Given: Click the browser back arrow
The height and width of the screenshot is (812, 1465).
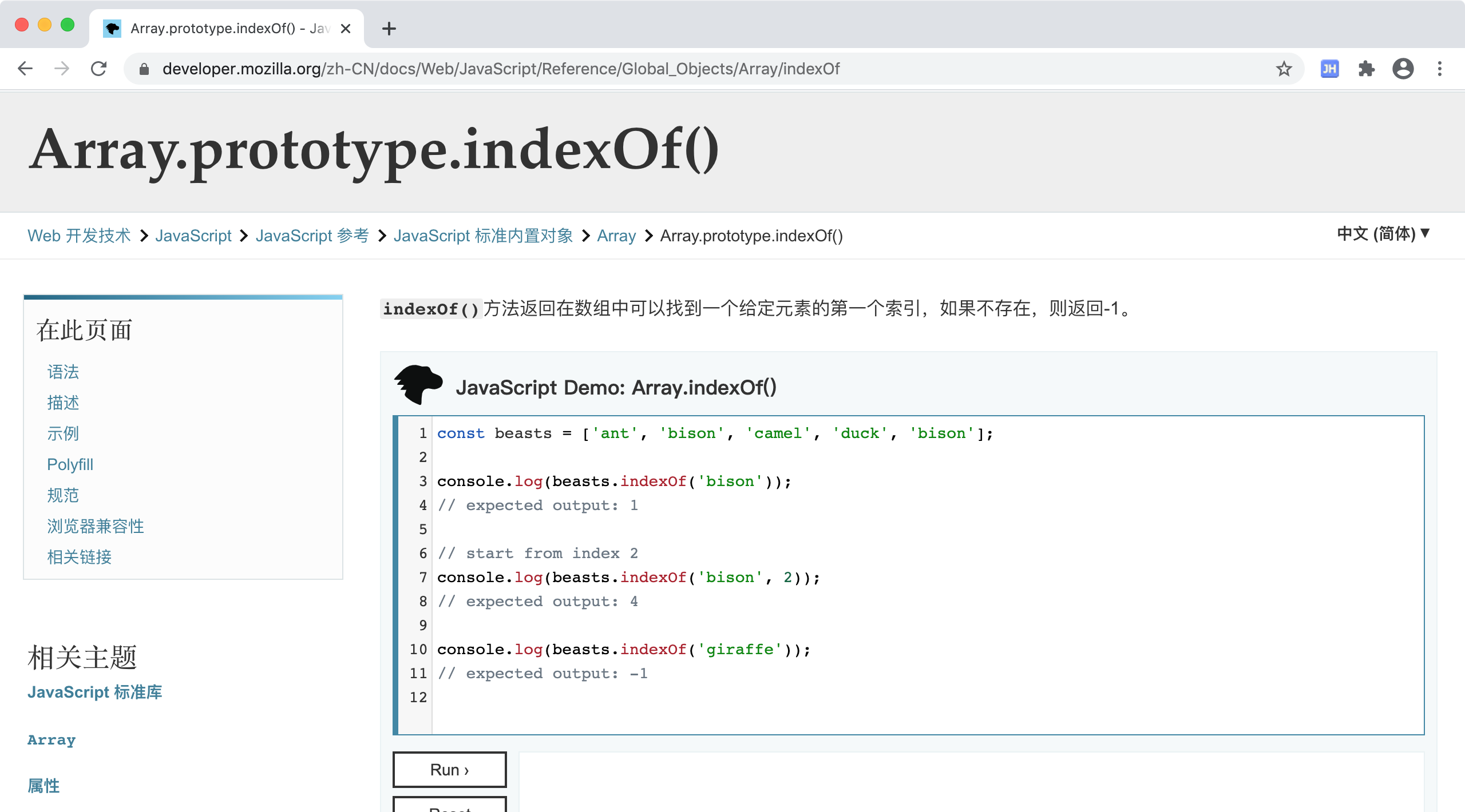Looking at the screenshot, I should pyautogui.click(x=25, y=69).
